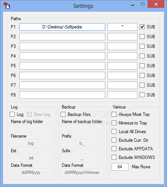The width and height of the screenshot is (167, 187).
Task: Click the P3 filter field
Action: pos(122,46)
